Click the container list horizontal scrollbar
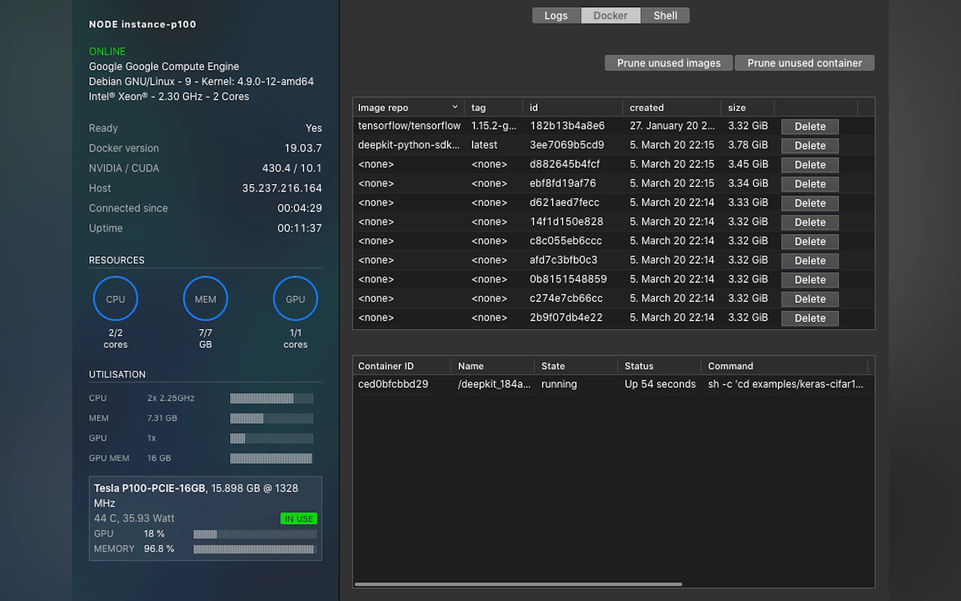Screen dimensions: 961x601 point(518,584)
